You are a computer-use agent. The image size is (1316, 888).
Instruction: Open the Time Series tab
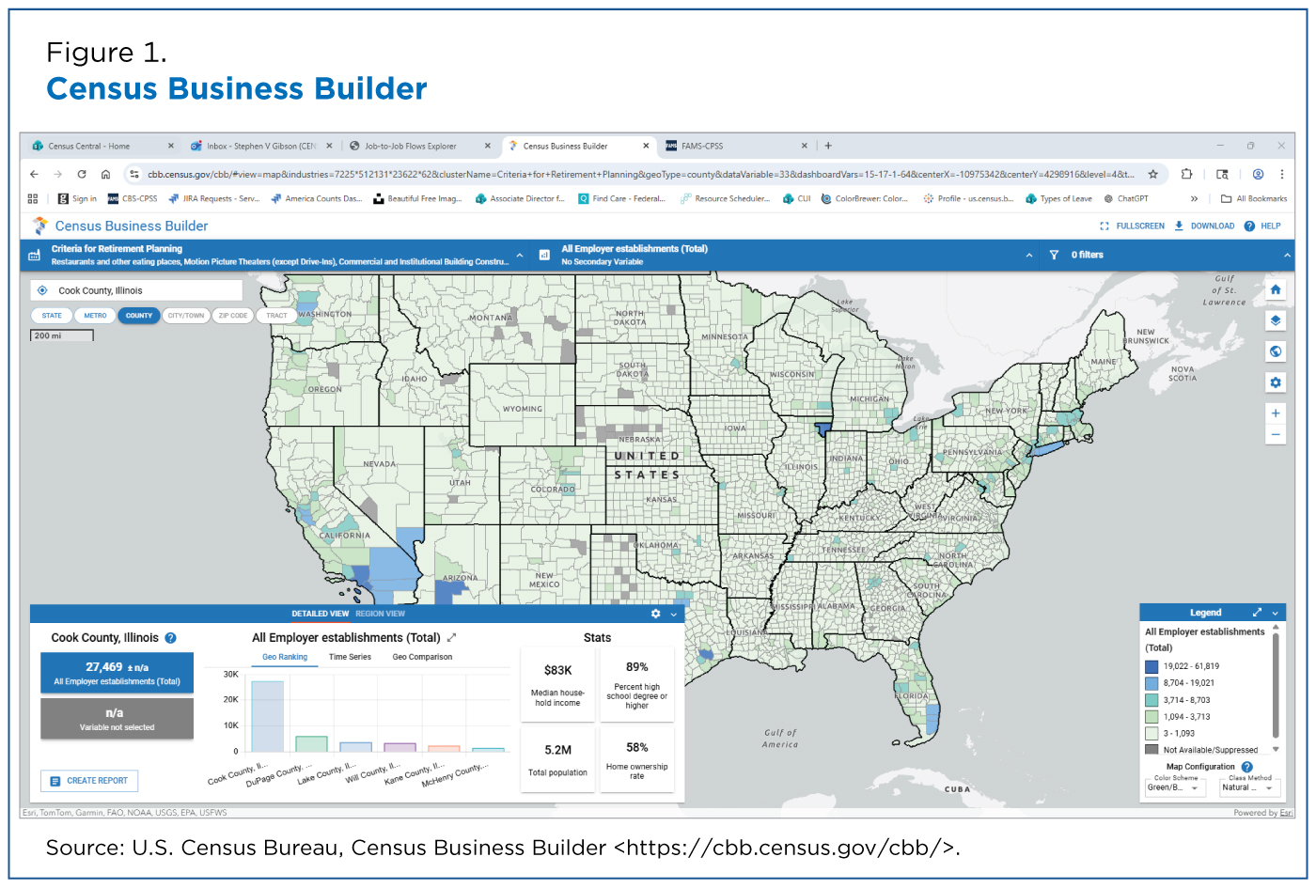coord(350,657)
